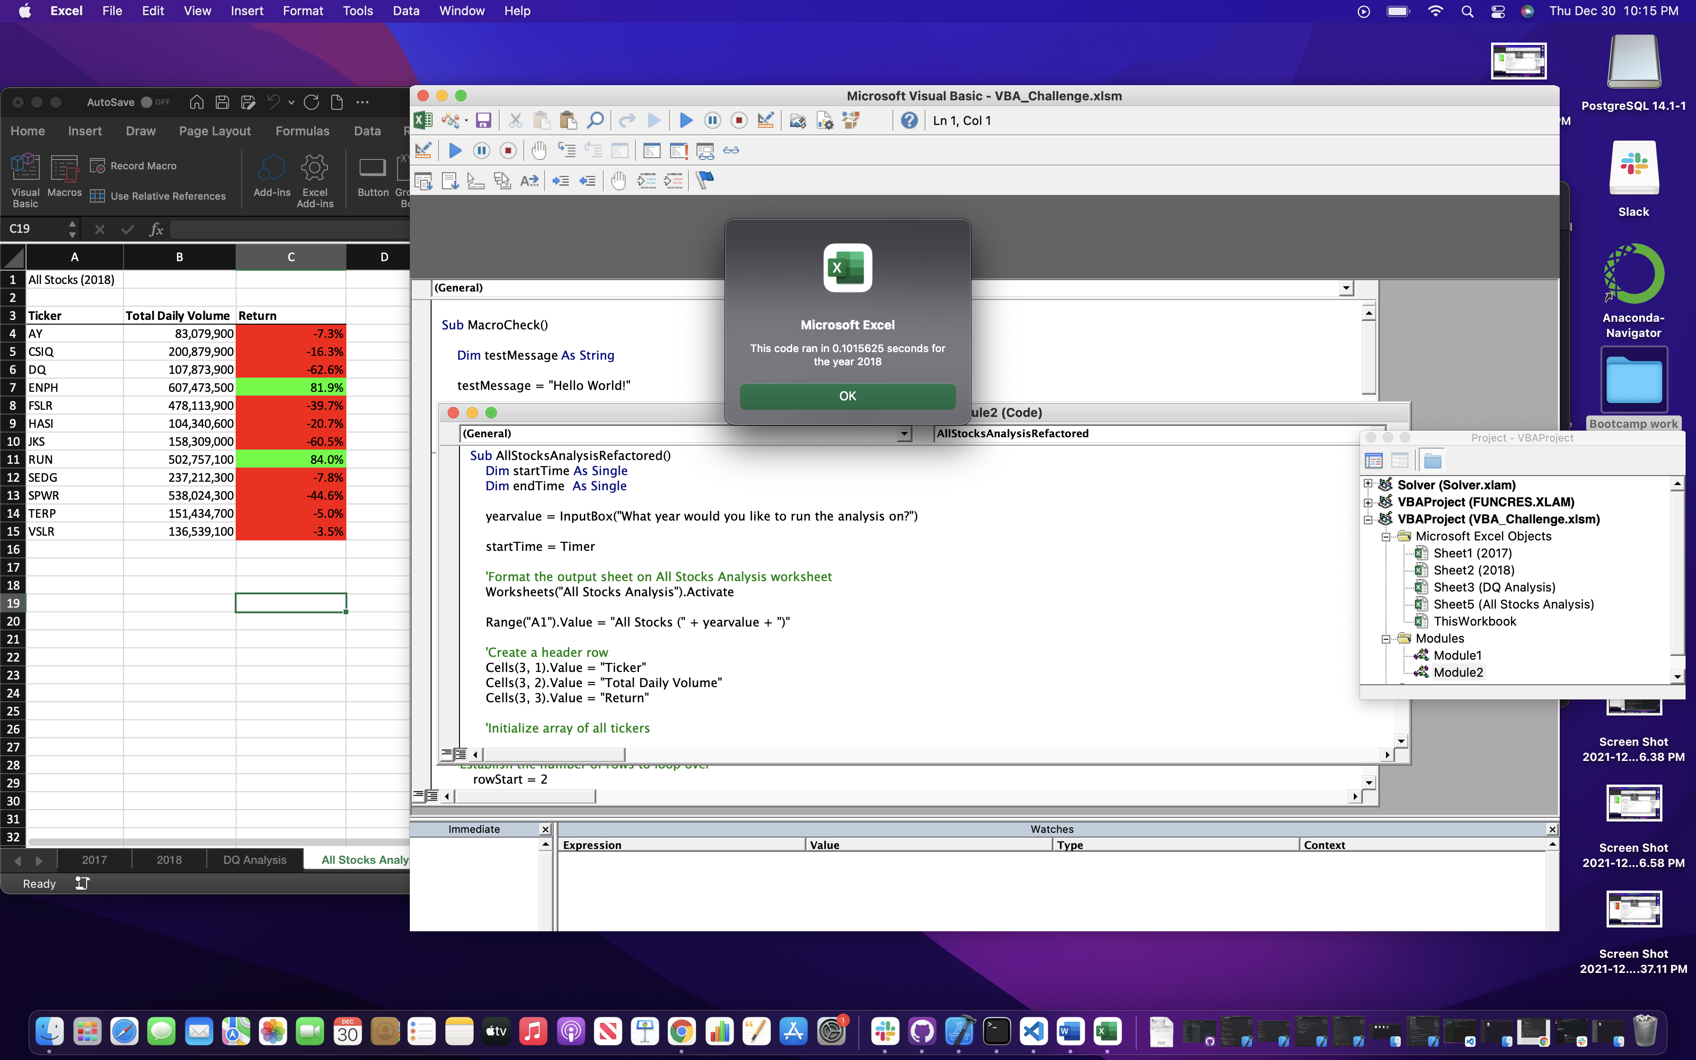Click the Excel formula bar input
Viewport: 1696px width, 1060px height.
pos(290,229)
